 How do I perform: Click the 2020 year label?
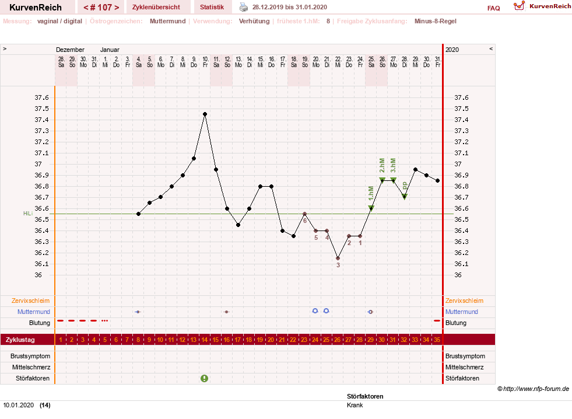(x=452, y=50)
